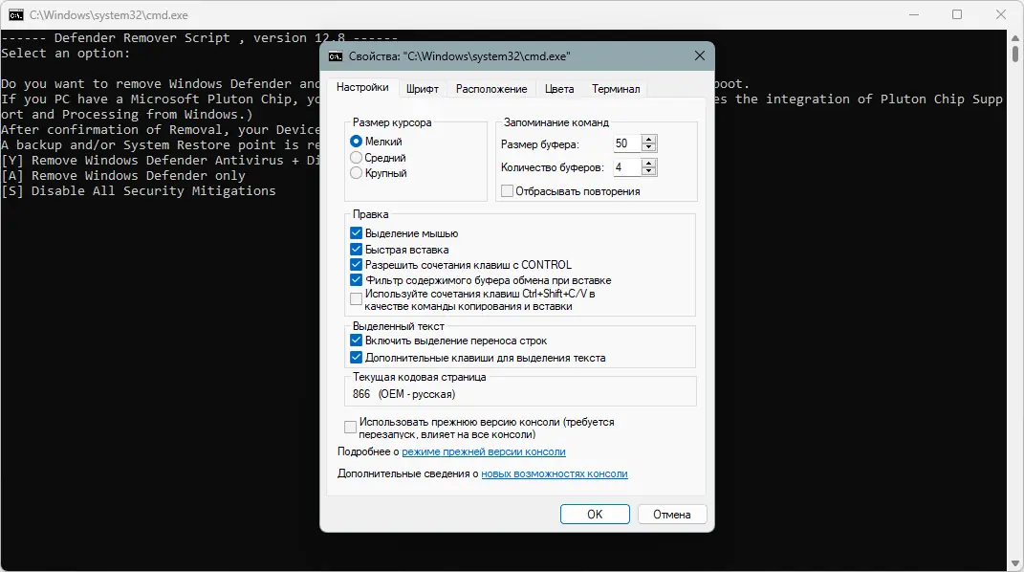This screenshot has height=572, width=1024.
Task: Increase Количество буферов with up arrow
Action: [x=648, y=164]
